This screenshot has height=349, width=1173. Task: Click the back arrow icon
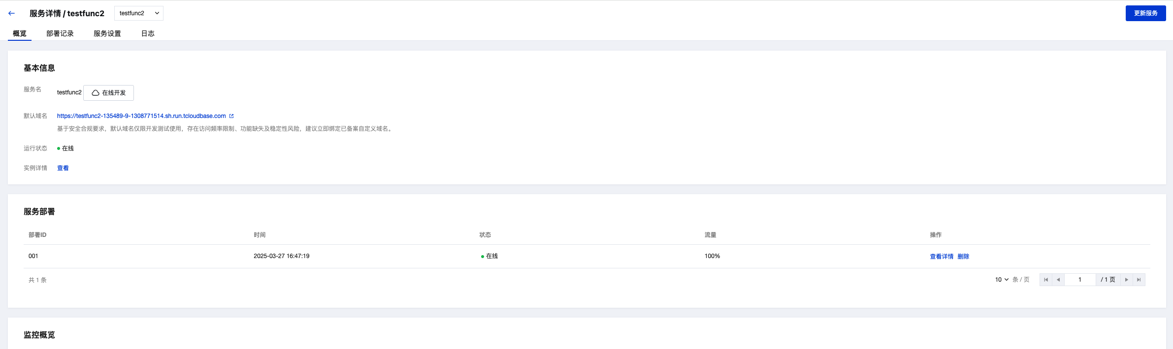(x=11, y=13)
